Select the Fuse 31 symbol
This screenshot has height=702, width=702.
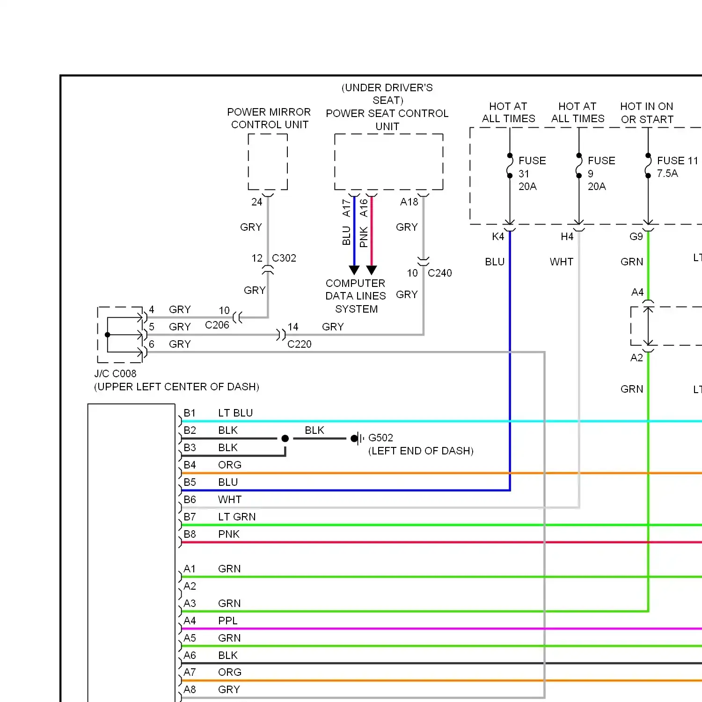(x=510, y=166)
